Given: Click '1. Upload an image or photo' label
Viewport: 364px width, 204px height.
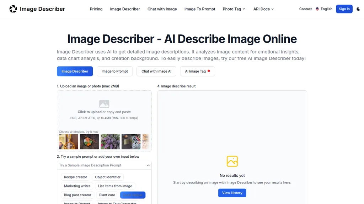Looking at the screenshot, I should coord(88,86).
